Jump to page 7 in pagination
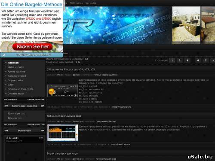This screenshot has height=161, width=215. point(206,61)
